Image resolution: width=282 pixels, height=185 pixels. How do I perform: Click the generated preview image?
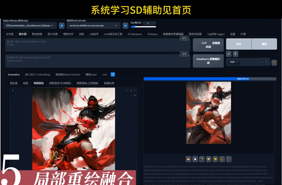click(209, 113)
